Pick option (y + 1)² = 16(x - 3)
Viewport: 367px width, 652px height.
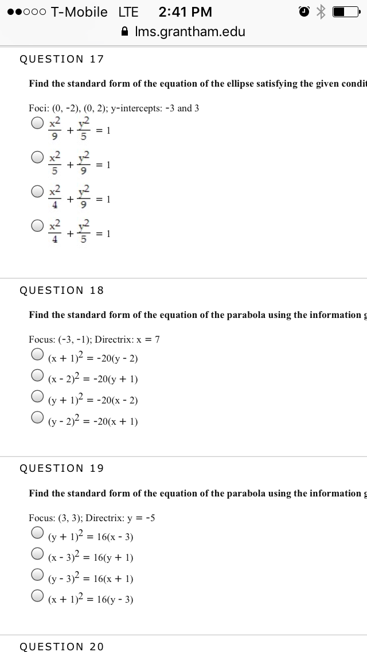(37, 532)
